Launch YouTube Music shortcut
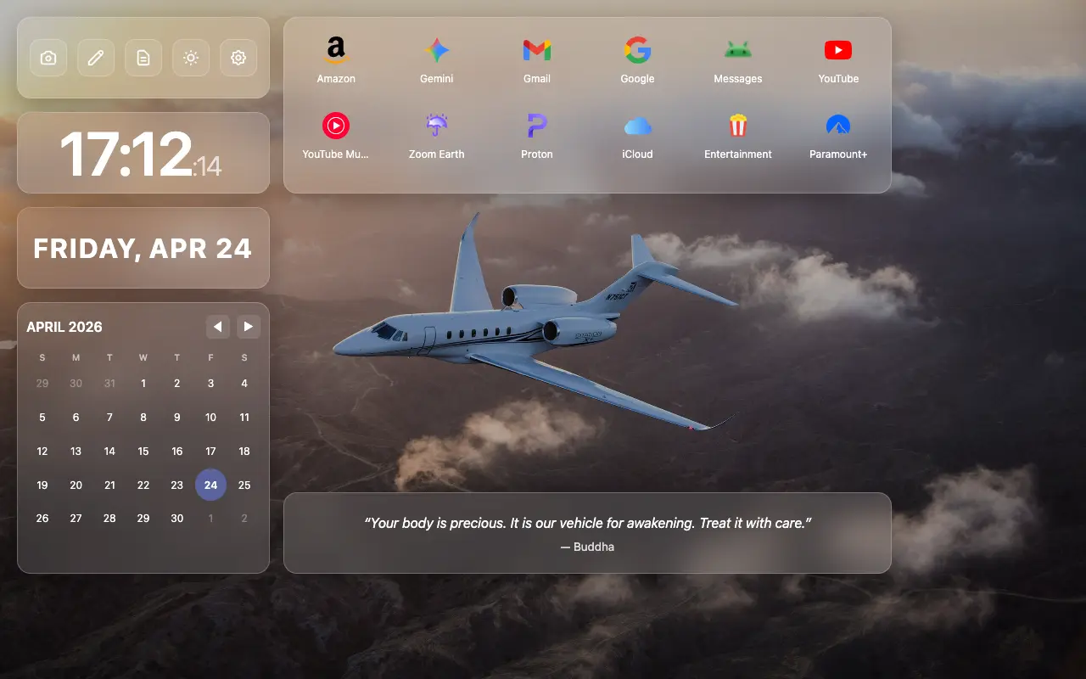 point(336,126)
